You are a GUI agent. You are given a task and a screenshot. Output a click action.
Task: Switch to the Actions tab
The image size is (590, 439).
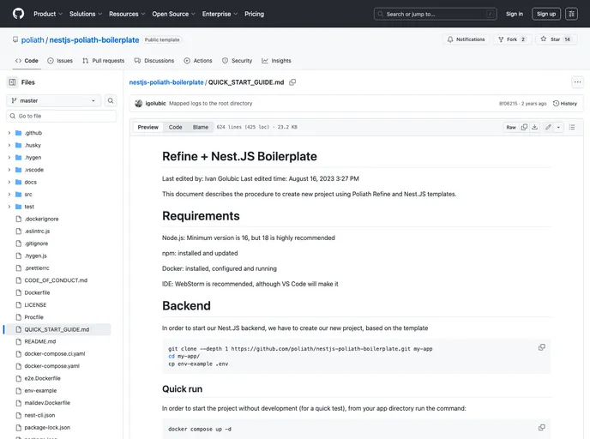tap(198, 61)
